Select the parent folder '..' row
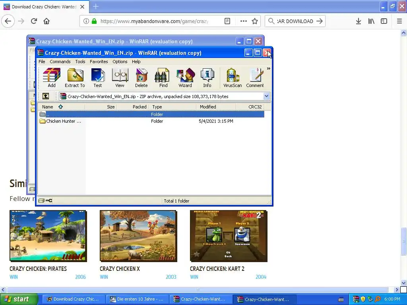Image resolution: width=407 pixels, height=305 pixels. (x=151, y=114)
